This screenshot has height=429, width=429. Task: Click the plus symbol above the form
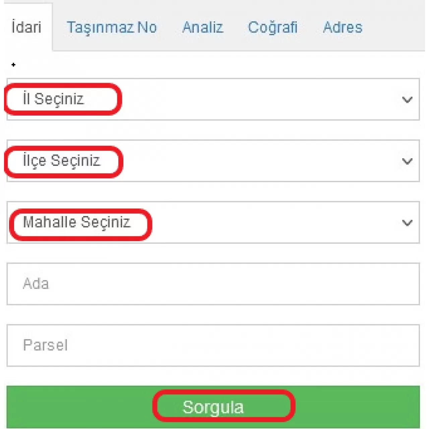(x=13, y=65)
